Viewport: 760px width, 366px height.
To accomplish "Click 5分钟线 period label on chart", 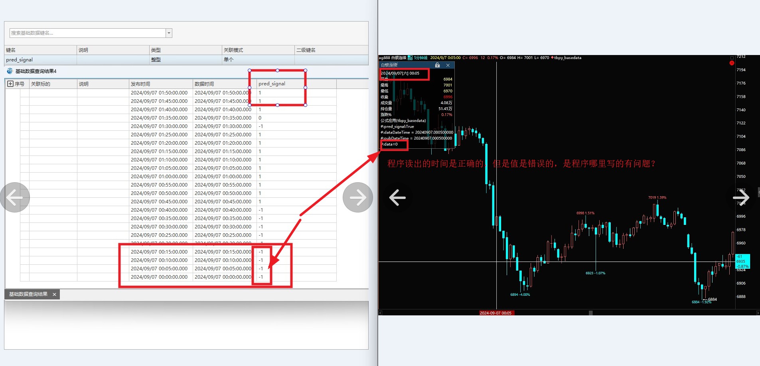I will coord(420,58).
